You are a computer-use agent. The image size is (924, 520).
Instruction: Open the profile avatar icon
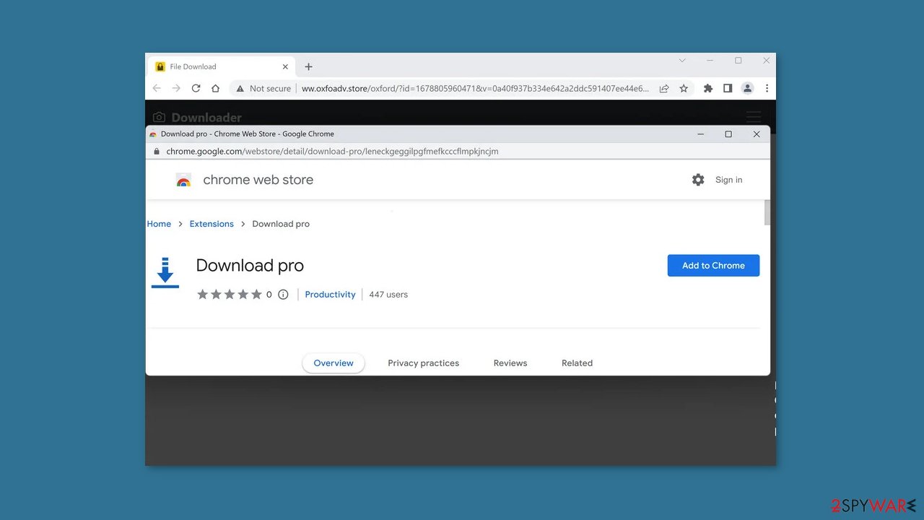point(747,88)
